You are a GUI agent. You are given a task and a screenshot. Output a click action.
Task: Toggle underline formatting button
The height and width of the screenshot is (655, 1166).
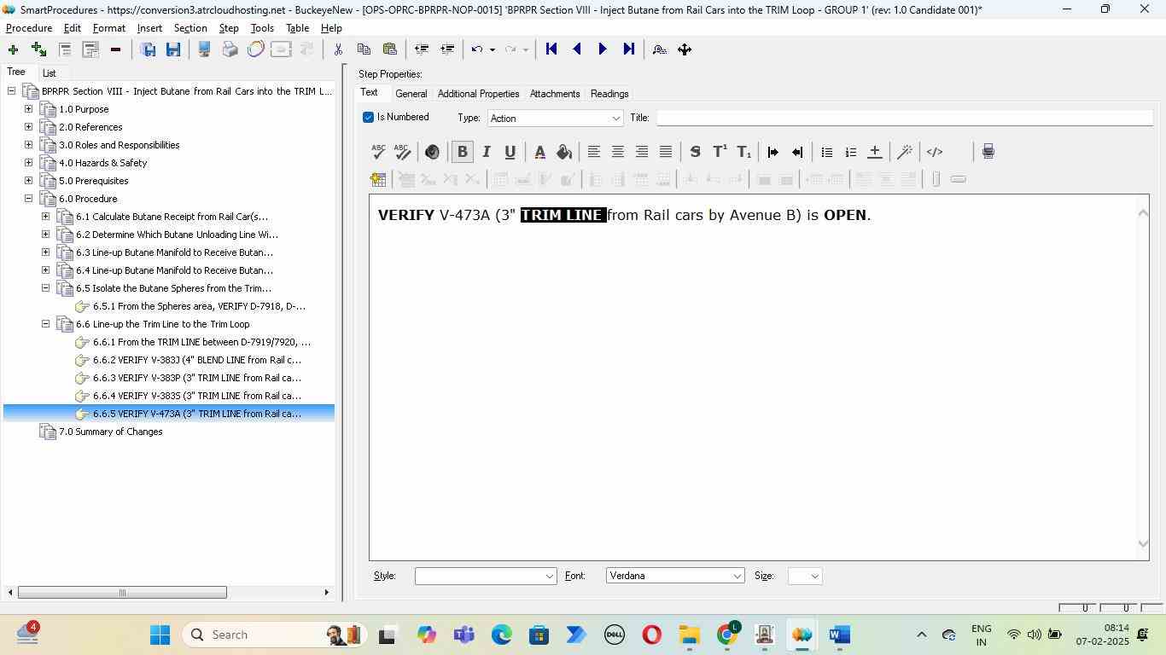[510, 152]
